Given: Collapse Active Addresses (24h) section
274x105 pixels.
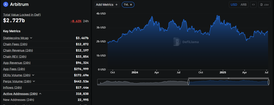Looking at the screenshot, I should pyautogui.click(x=40, y=94).
